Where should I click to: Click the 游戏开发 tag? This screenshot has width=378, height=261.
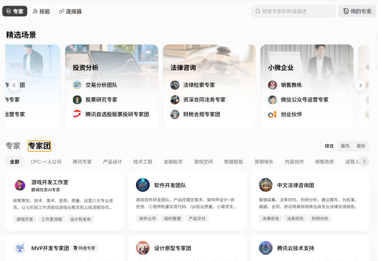tap(24, 219)
